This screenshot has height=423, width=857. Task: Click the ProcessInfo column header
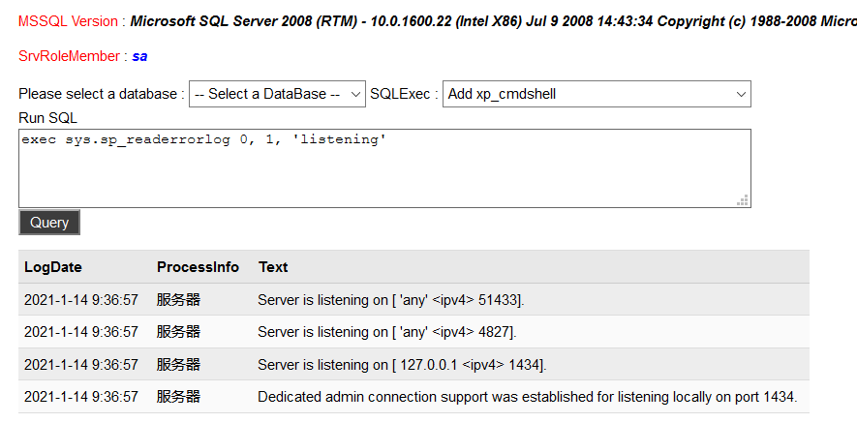[198, 267]
